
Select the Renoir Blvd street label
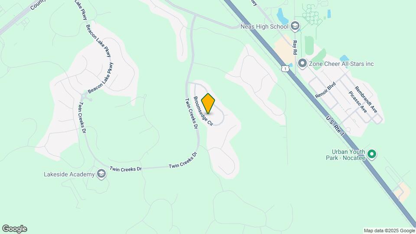pyautogui.click(x=325, y=90)
